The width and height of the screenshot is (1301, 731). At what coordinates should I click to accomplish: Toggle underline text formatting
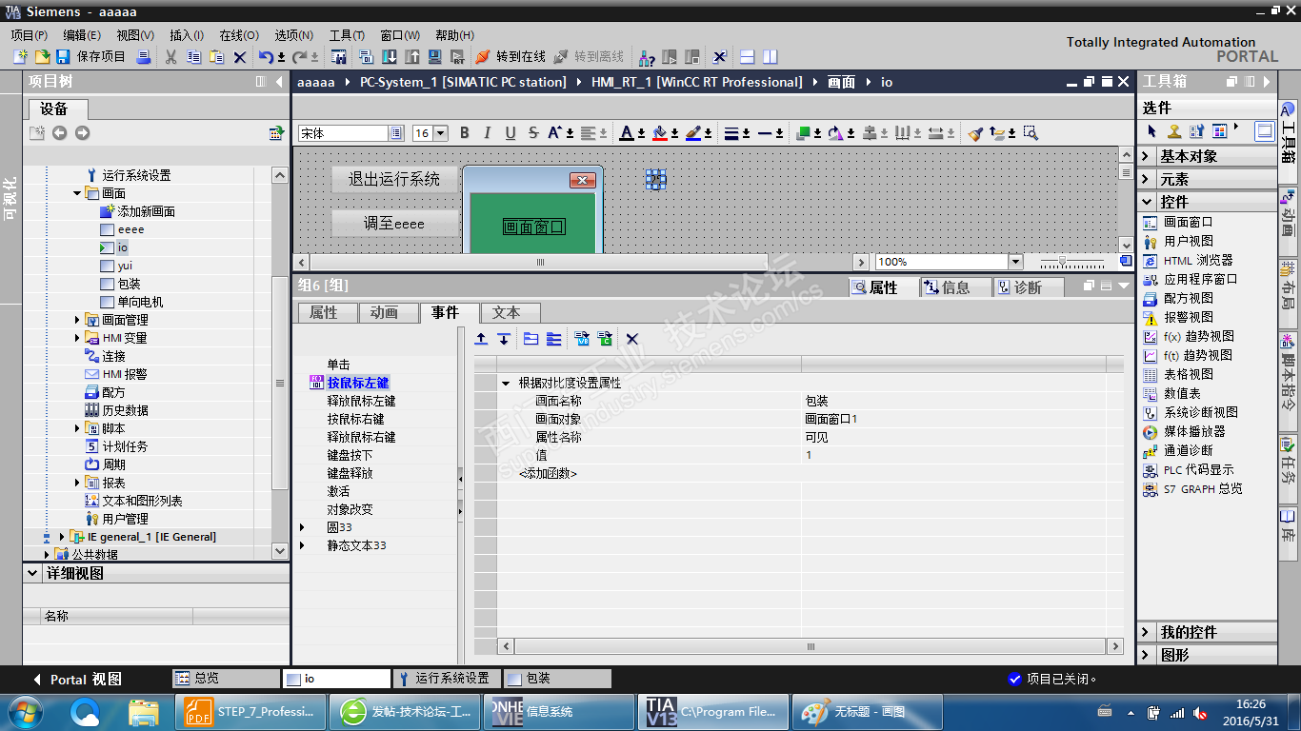[510, 133]
